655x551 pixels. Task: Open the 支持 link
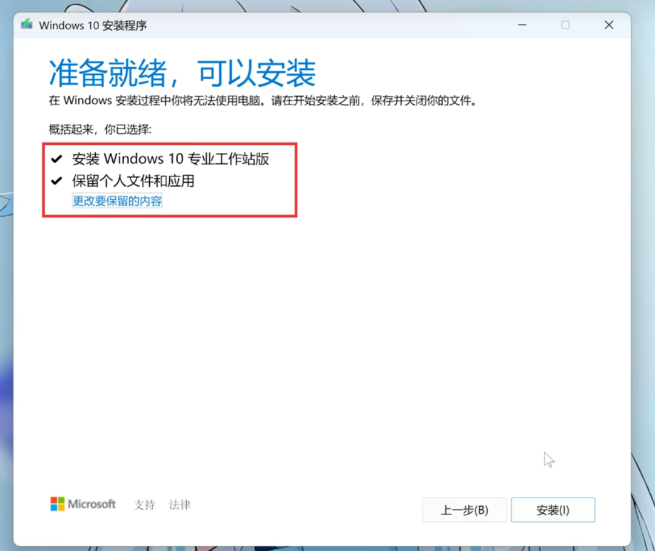pyautogui.click(x=144, y=505)
